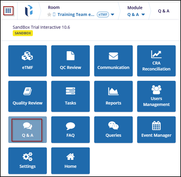181x177 pixels.
Task: Select the highlighted Q & A tile
Action: 28,130
